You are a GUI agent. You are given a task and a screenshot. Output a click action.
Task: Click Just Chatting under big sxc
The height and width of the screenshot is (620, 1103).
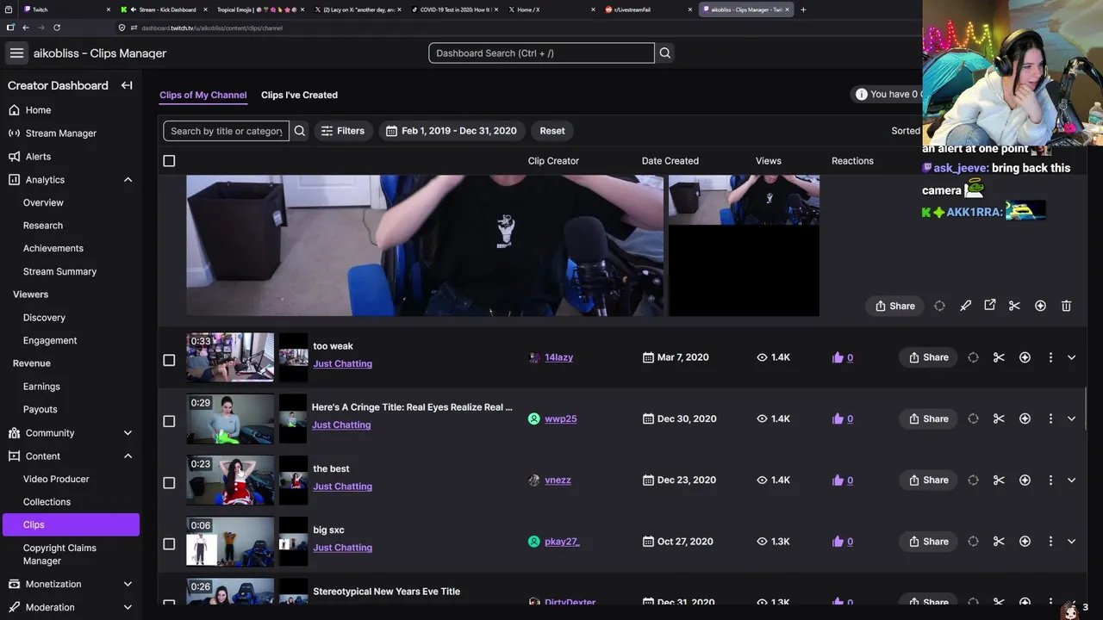click(x=342, y=548)
